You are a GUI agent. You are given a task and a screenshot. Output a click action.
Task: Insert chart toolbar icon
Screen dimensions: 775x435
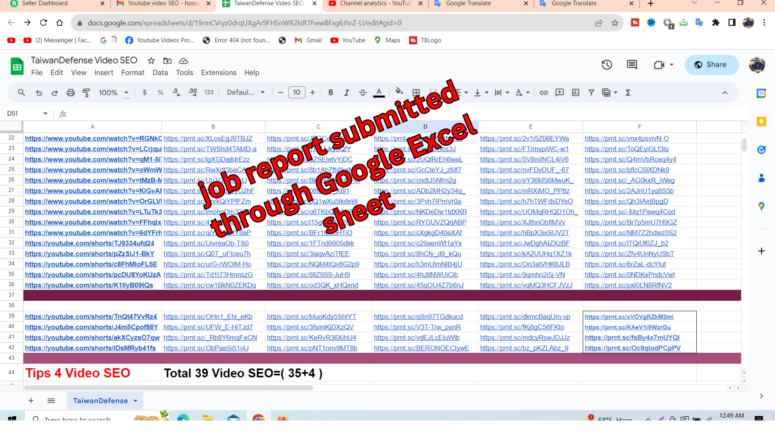point(576,93)
